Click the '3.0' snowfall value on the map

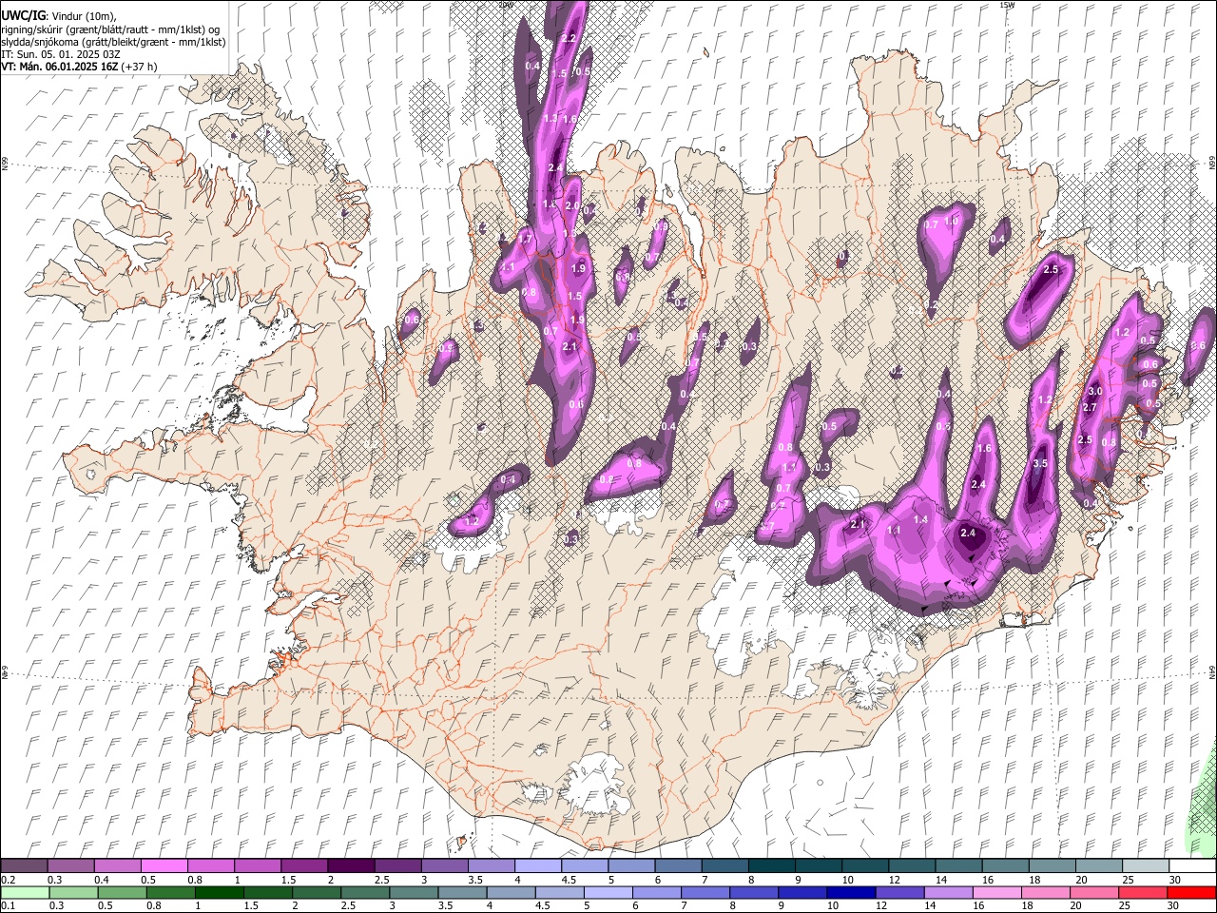[x=1094, y=391]
